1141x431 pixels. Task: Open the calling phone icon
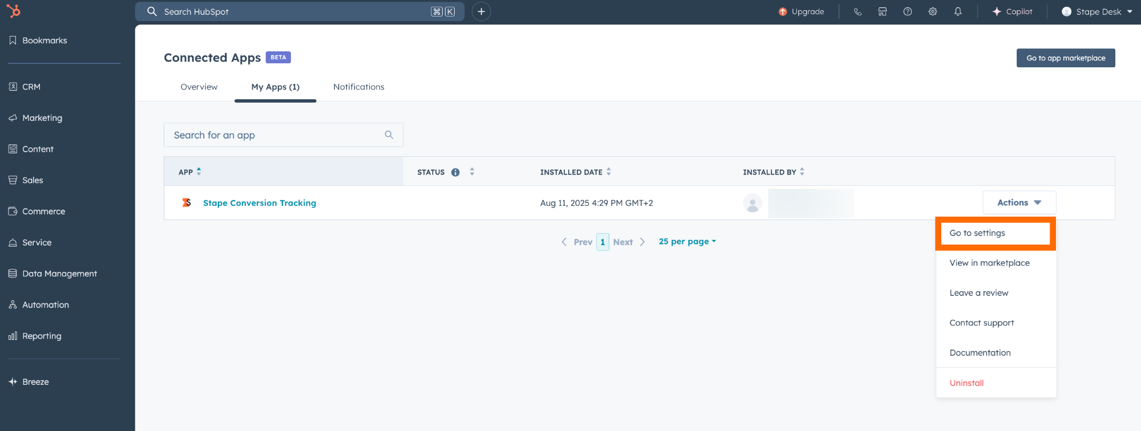pos(857,11)
